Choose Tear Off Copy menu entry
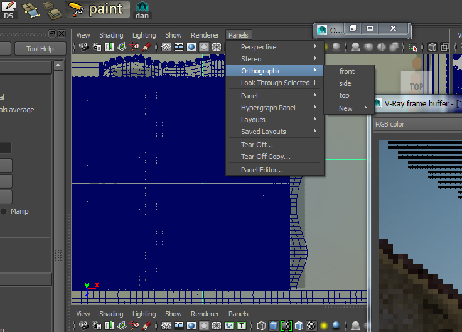 [266, 157]
